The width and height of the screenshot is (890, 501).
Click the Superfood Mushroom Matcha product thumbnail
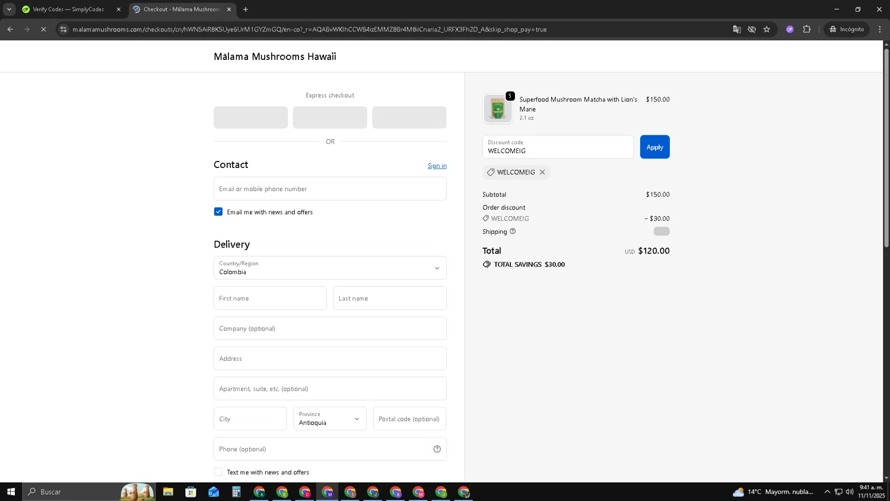pos(497,109)
